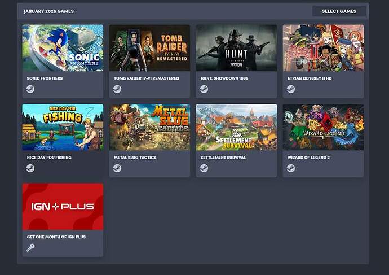The image size is (389, 275).
Task: Open the Sonic Frontiers cover thumbnail
Action: click(x=63, y=47)
